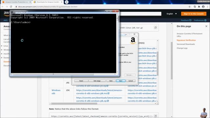Click the Command Prompt vertical scroll-up arrow
This screenshot has height=118, width=210.
pyautogui.click(x=117, y=15)
